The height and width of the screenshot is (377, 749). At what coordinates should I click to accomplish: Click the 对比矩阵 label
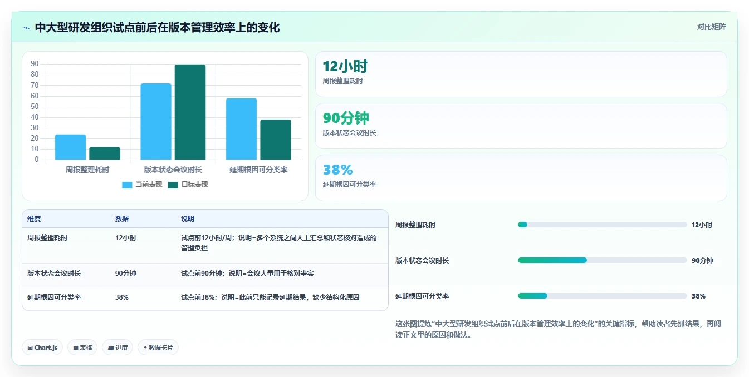tap(711, 27)
